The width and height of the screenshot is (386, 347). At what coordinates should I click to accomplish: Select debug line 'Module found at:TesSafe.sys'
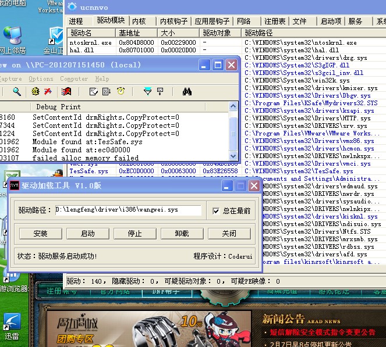point(87,142)
